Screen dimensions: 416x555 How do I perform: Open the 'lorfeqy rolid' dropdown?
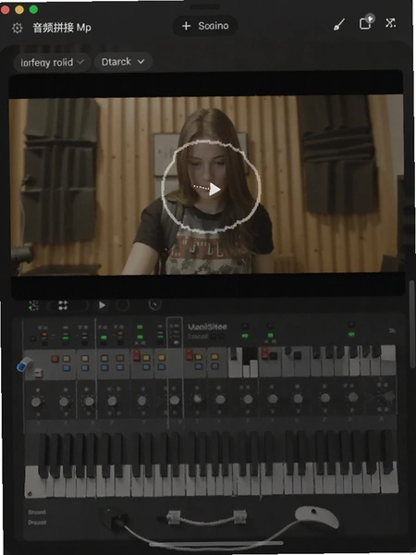pyautogui.click(x=52, y=63)
